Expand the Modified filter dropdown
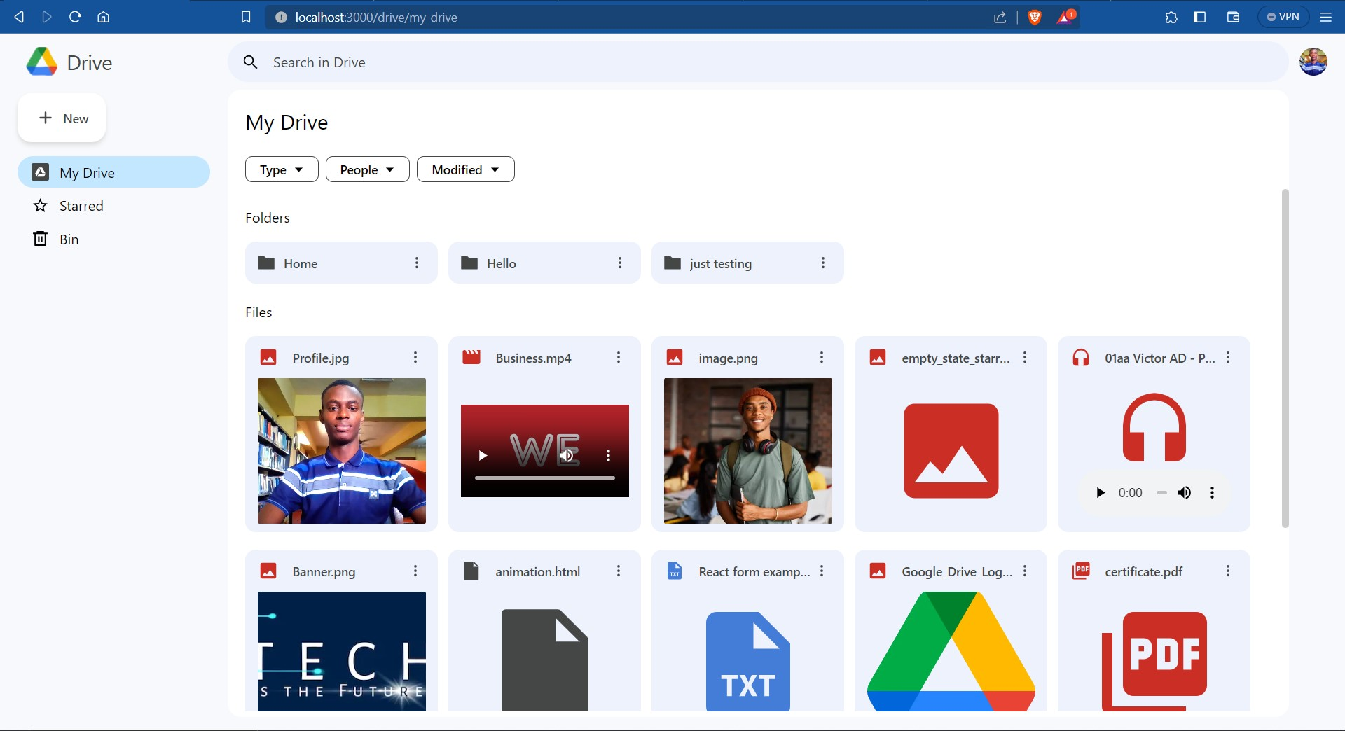The width and height of the screenshot is (1345, 731). (x=465, y=169)
